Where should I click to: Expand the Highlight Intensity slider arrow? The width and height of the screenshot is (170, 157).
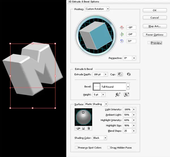[x=134, y=120]
